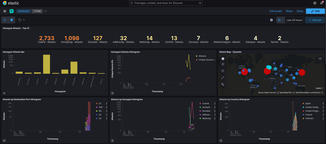Toggle legend in Honeypot Attacks Histogram panel
Image resolution: width=326 pixels, height=144 pixels.
[x=112, y=93]
